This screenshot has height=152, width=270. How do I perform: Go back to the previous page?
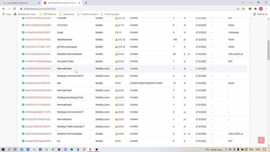(4, 9)
